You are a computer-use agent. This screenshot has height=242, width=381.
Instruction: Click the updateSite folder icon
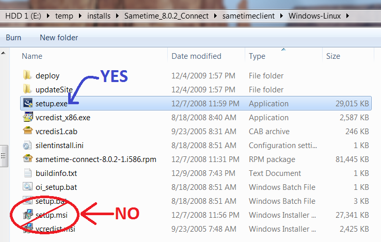tap(28, 90)
